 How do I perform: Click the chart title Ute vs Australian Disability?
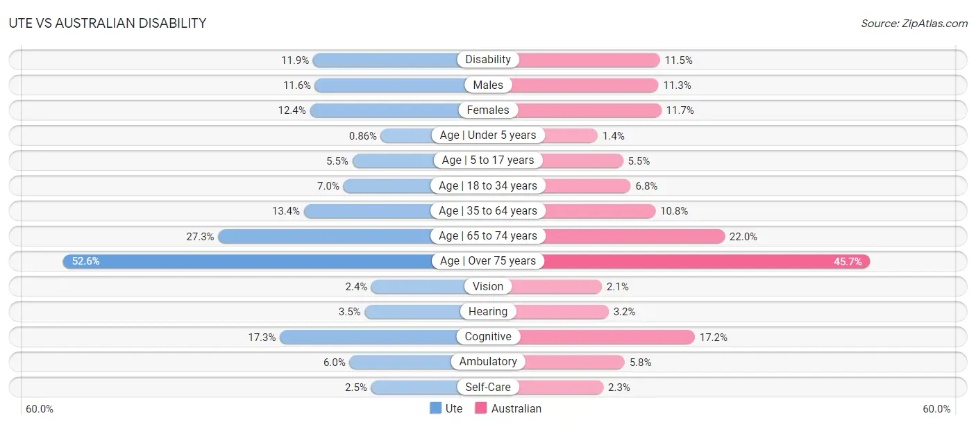(x=108, y=23)
